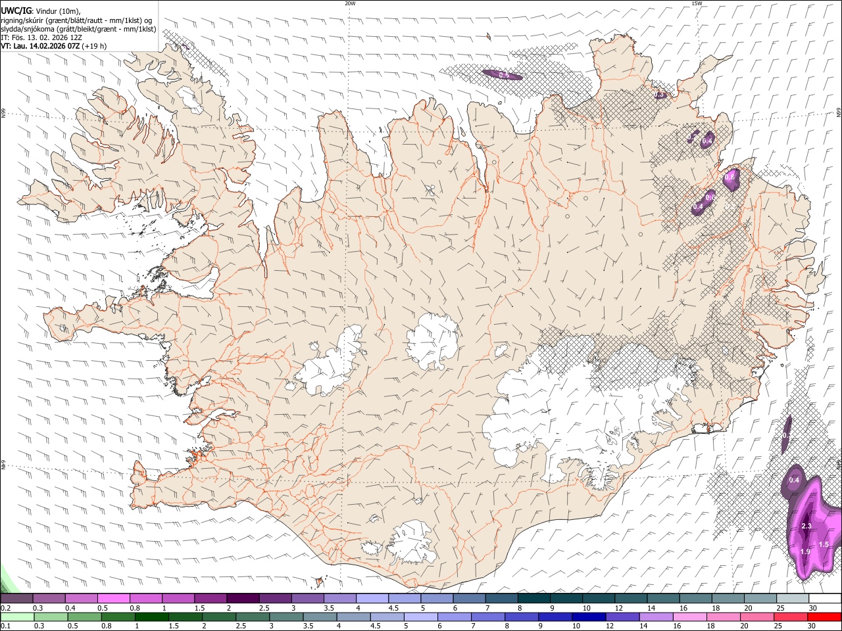Viewport: 842px width, 631px height.
Task: Pick the medium green swatch labeled 0.5 in lower scale
Action: tap(84, 617)
